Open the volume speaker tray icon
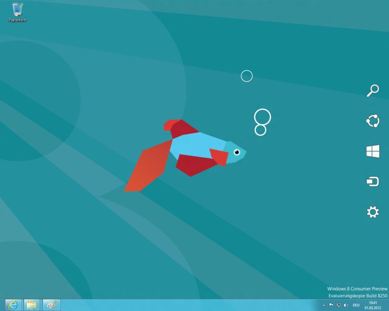 (346, 305)
